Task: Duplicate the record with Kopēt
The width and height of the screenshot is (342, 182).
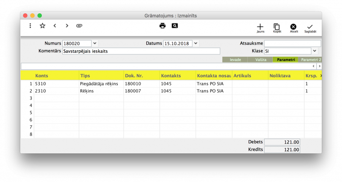Action: pos(277,28)
